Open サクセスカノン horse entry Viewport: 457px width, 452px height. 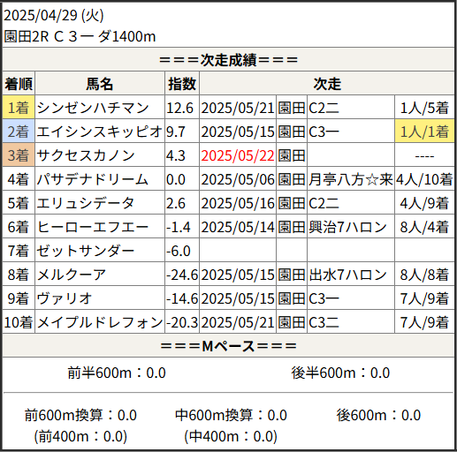[x=86, y=155]
